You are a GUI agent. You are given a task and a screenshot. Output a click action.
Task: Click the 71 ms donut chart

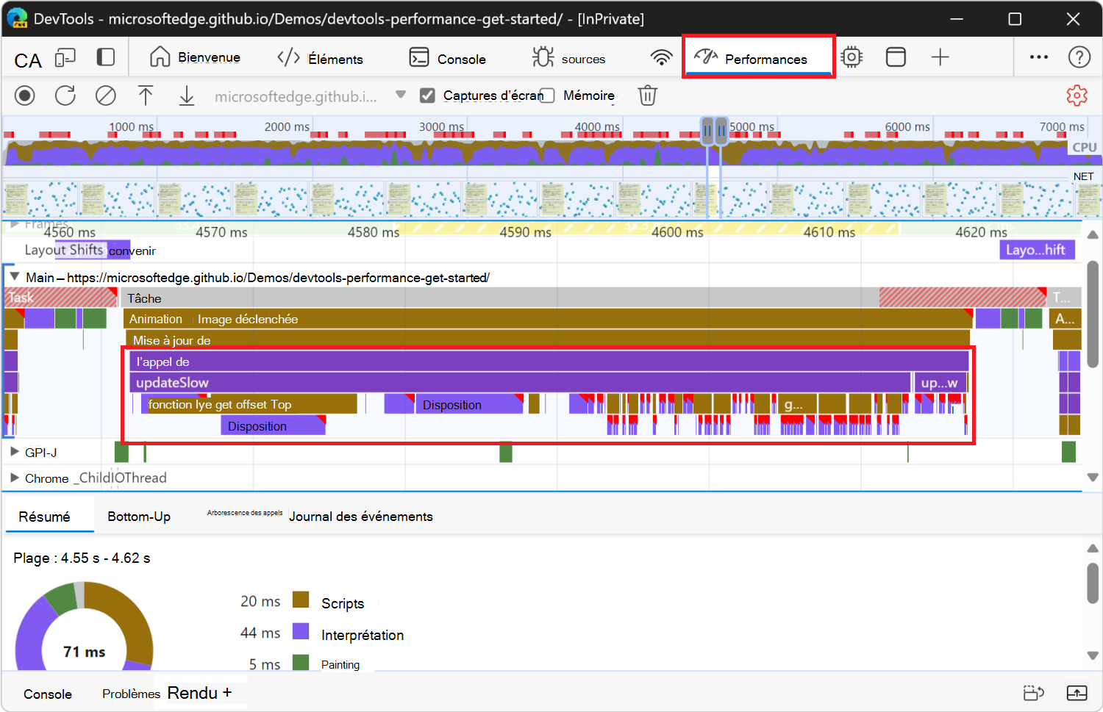tap(84, 626)
